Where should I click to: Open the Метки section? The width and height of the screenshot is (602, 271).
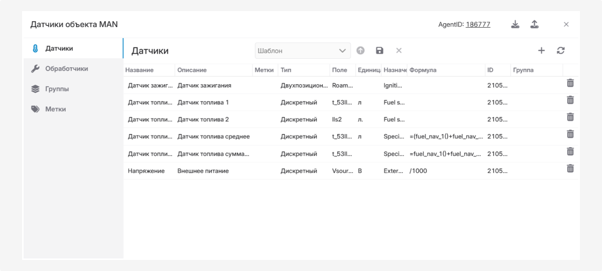[x=55, y=109]
